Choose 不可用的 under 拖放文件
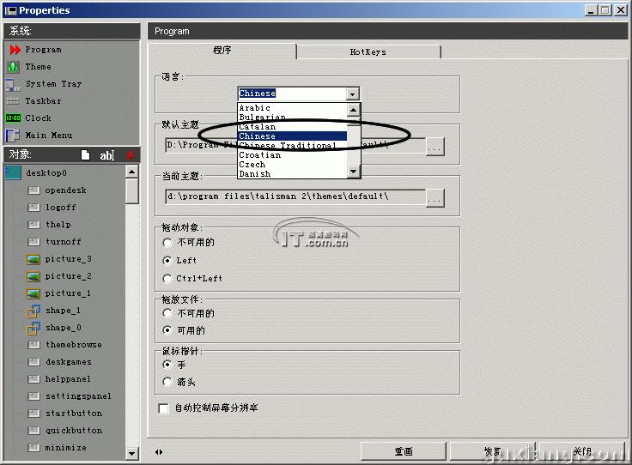The width and height of the screenshot is (632, 465). (167, 313)
